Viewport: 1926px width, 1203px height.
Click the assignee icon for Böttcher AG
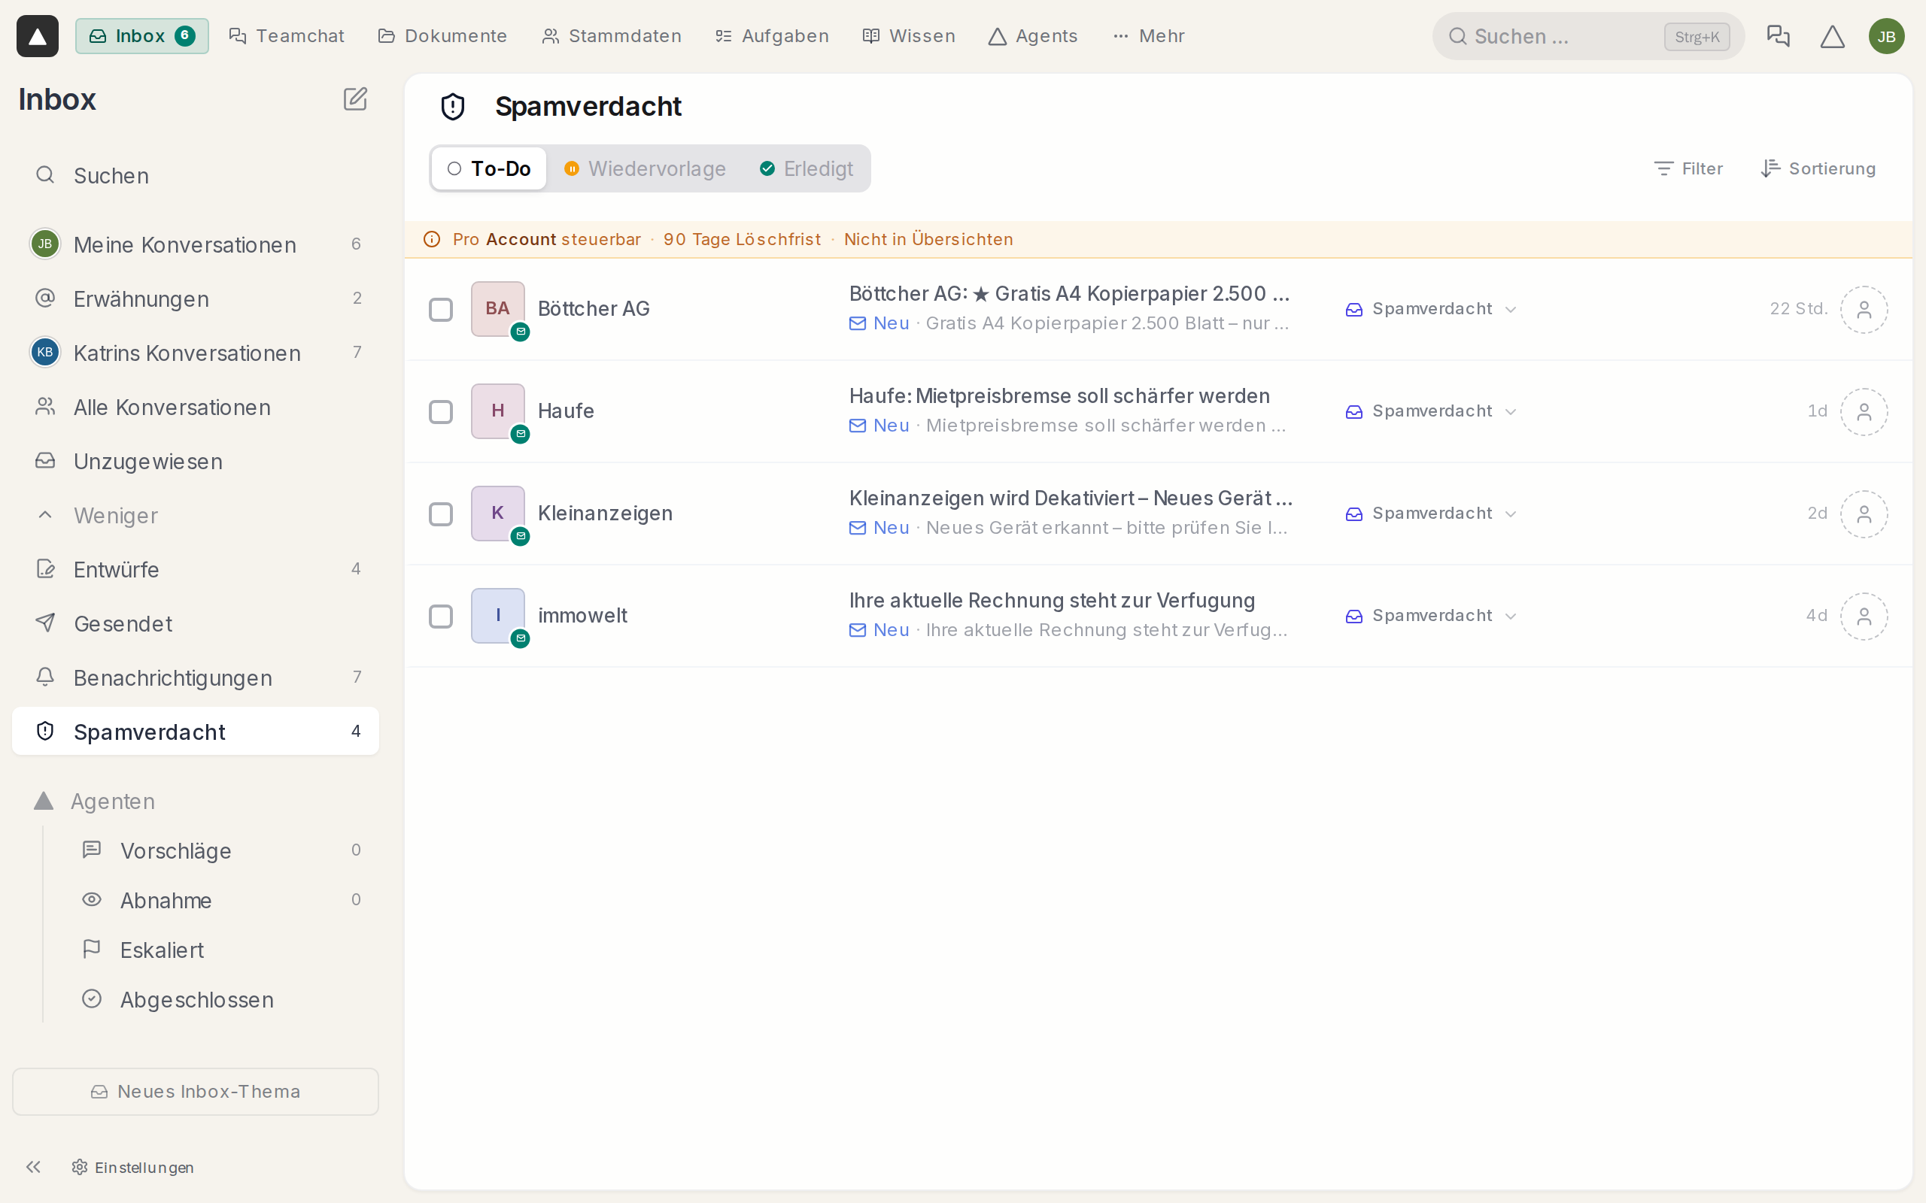[x=1863, y=309]
